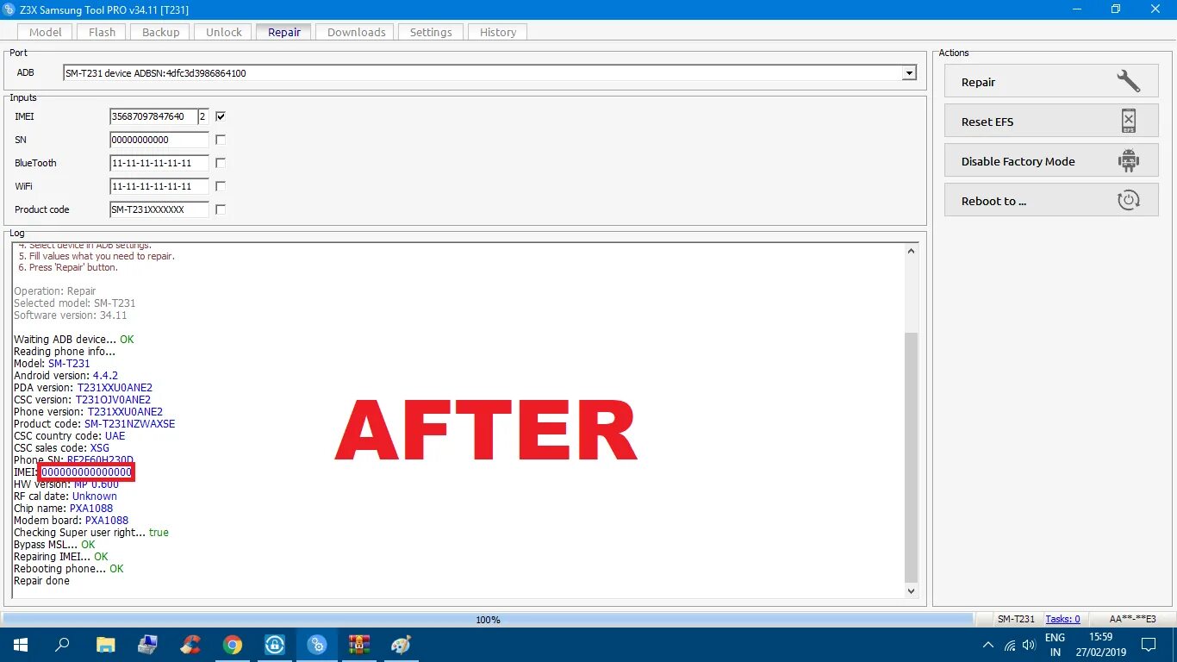Click the IMEI check digit field
Screen dimensions: 1177x662
203,116
